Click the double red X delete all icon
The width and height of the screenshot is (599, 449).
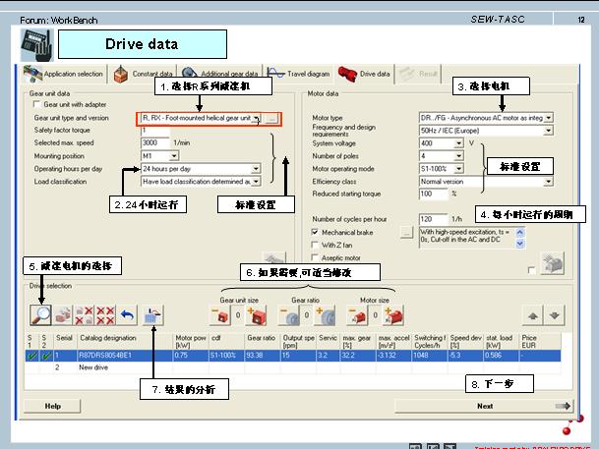pyautogui.click(x=106, y=315)
